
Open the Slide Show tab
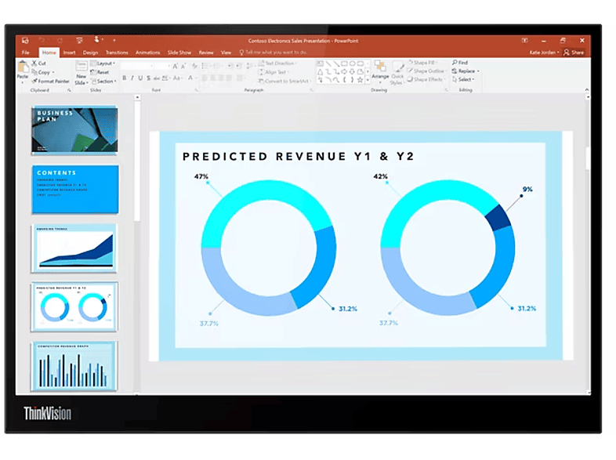179,53
